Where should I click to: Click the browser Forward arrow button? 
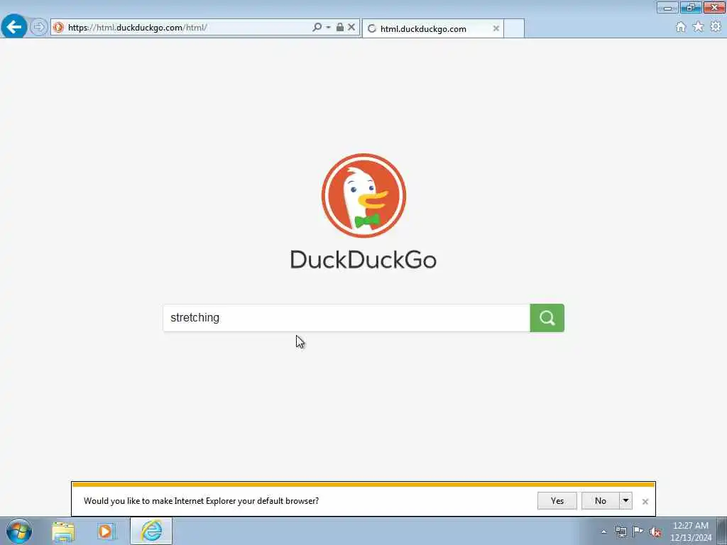coord(39,27)
